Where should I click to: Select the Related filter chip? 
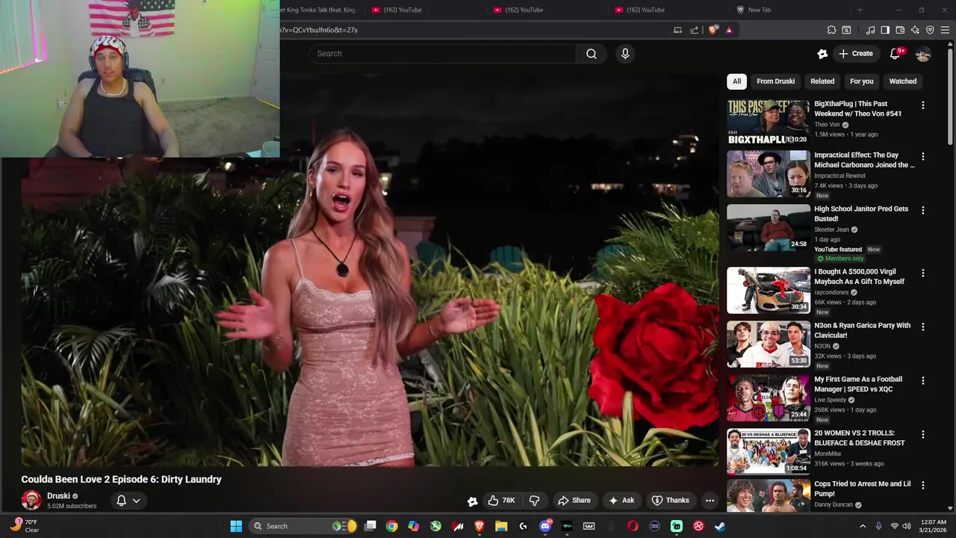(x=822, y=81)
